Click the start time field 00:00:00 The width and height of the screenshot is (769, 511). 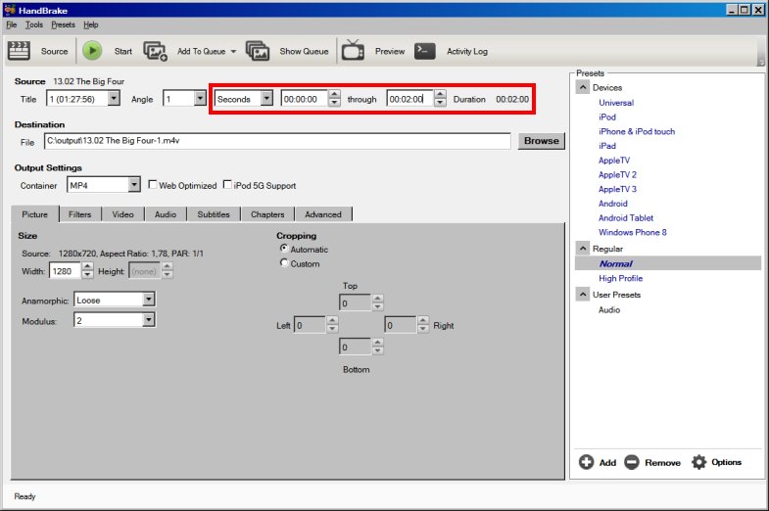[304, 99]
